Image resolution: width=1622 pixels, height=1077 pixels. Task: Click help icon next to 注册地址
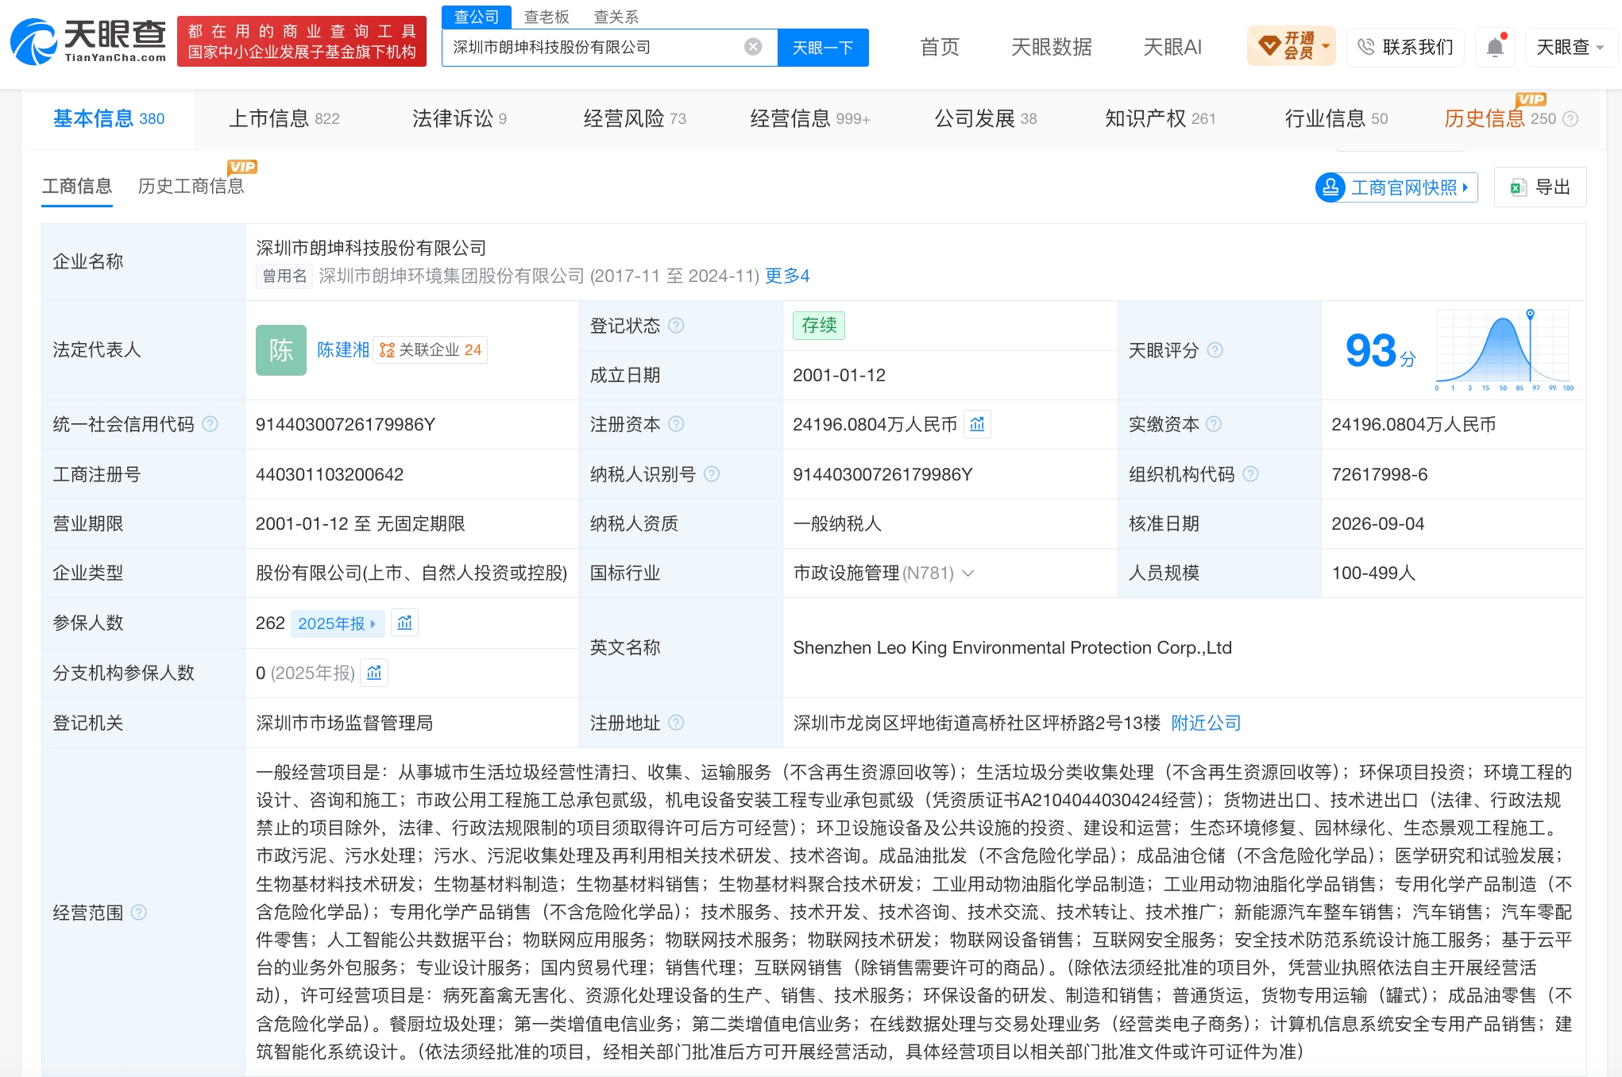tap(676, 723)
